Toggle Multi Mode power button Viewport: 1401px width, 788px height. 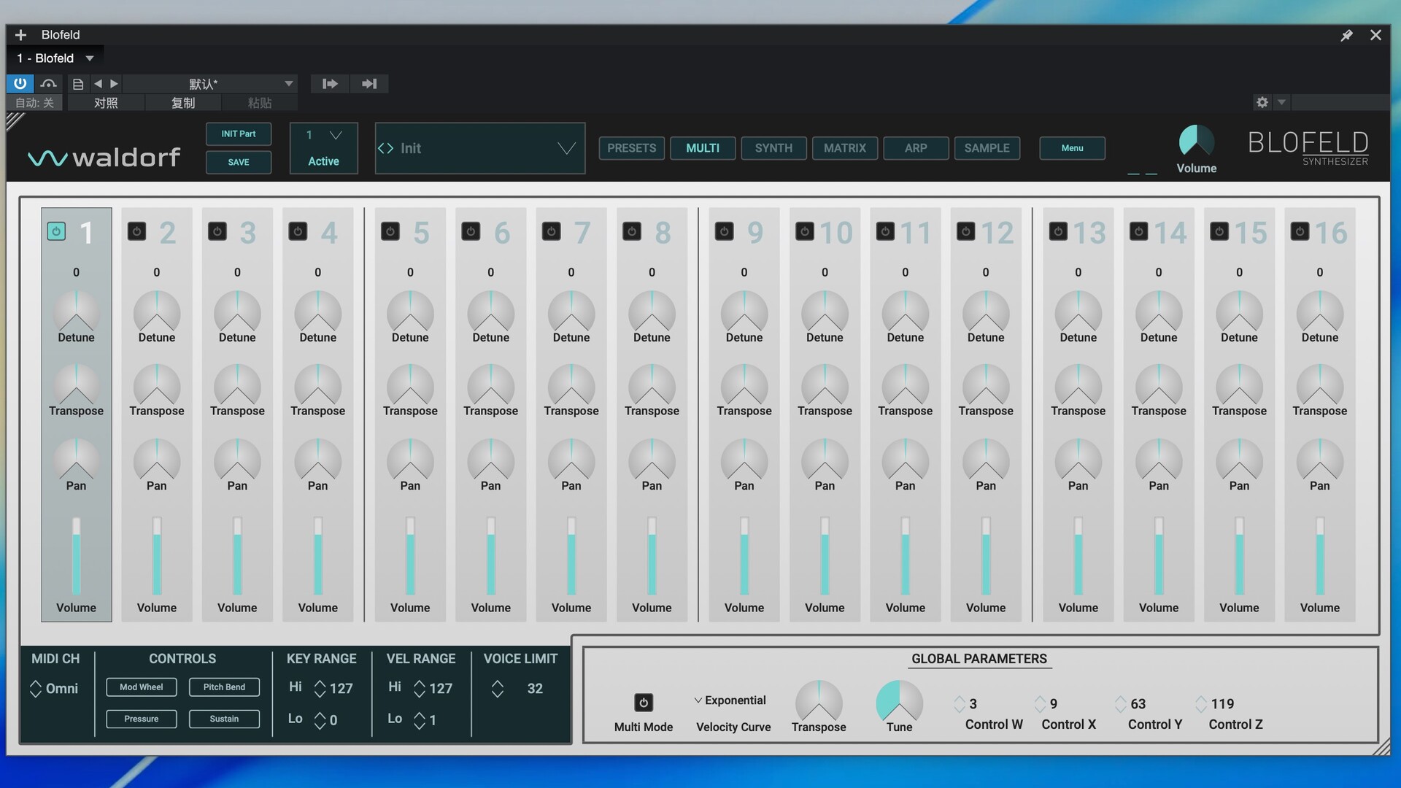644,703
